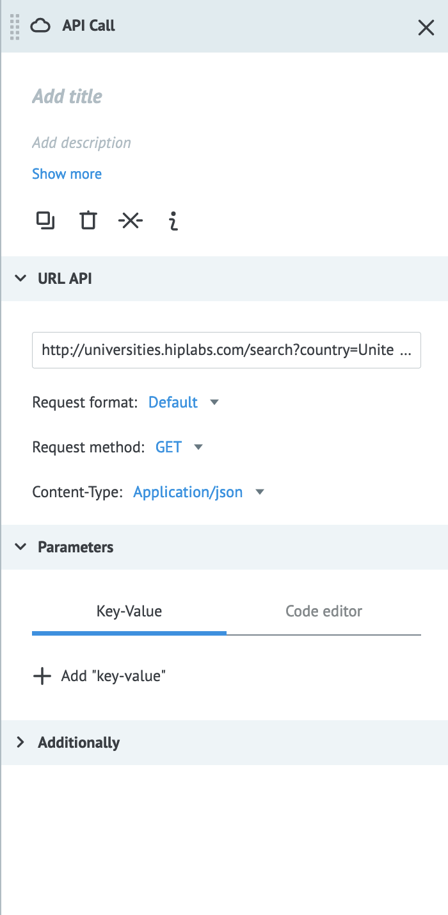Click the Show more link
This screenshot has width=448, height=915.
point(67,174)
